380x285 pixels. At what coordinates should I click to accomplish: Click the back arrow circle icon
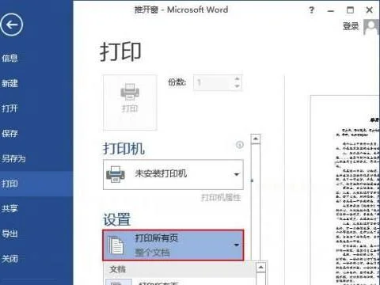click(12, 25)
